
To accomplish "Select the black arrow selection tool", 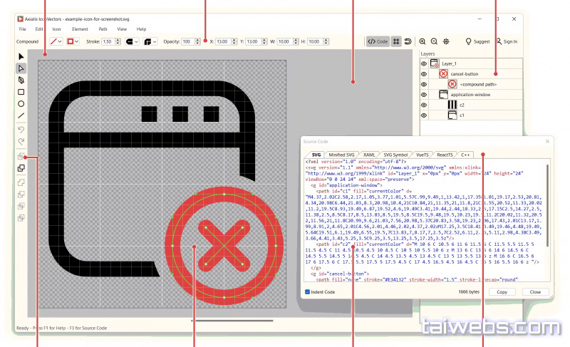I will click(x=21, y=56).
